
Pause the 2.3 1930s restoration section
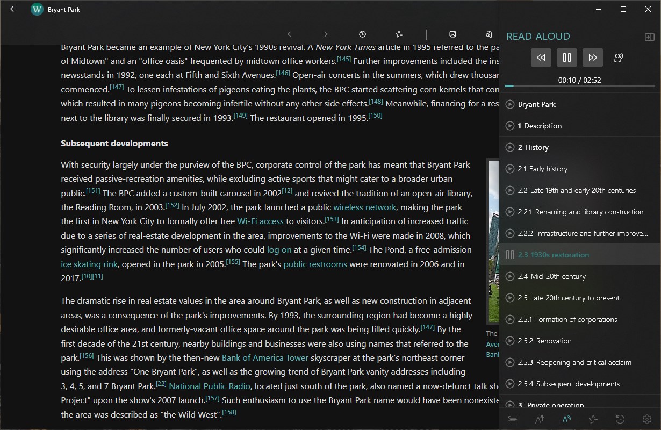coord(510,255)
